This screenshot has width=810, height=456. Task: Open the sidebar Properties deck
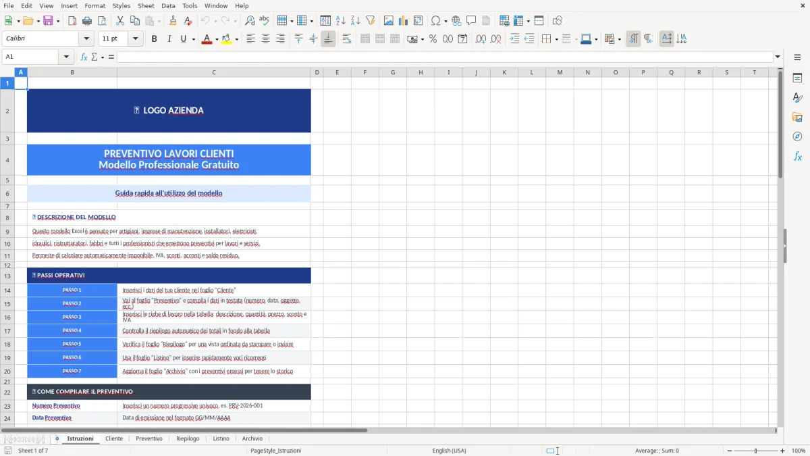[797, 78]
